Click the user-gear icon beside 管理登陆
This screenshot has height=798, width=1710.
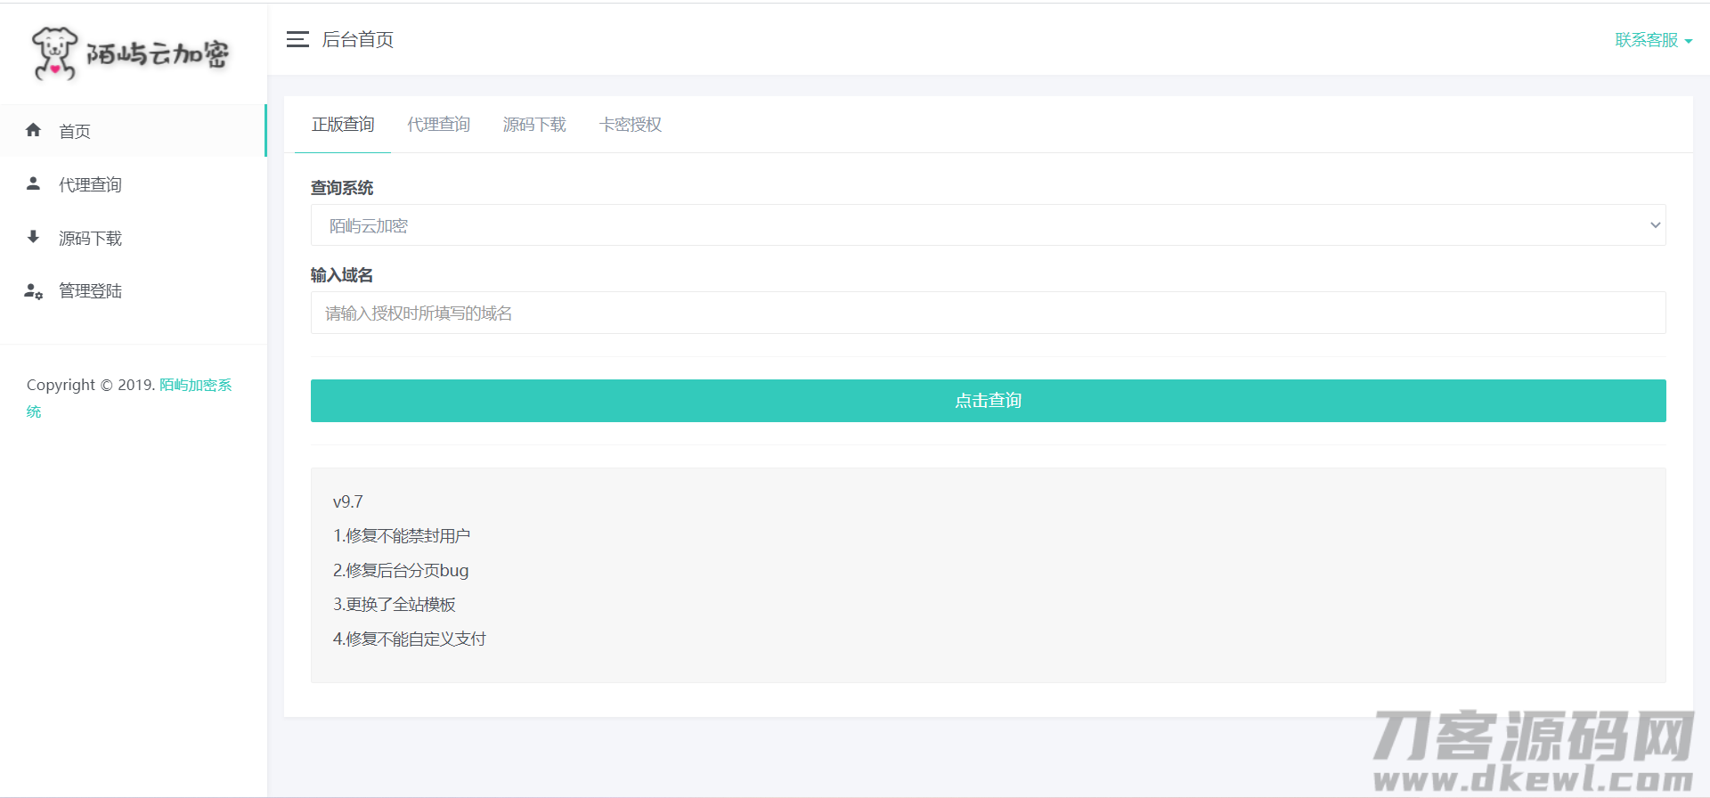tap(34, 291)
